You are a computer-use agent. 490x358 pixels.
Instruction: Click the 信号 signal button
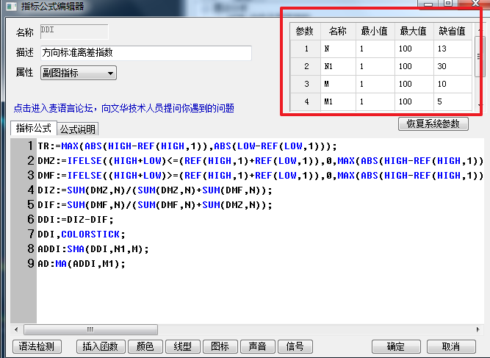tap(295, 346)
